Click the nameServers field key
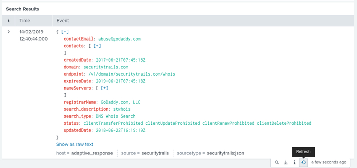The height and width of the screenshot is (168, 357). pos(77,88)
